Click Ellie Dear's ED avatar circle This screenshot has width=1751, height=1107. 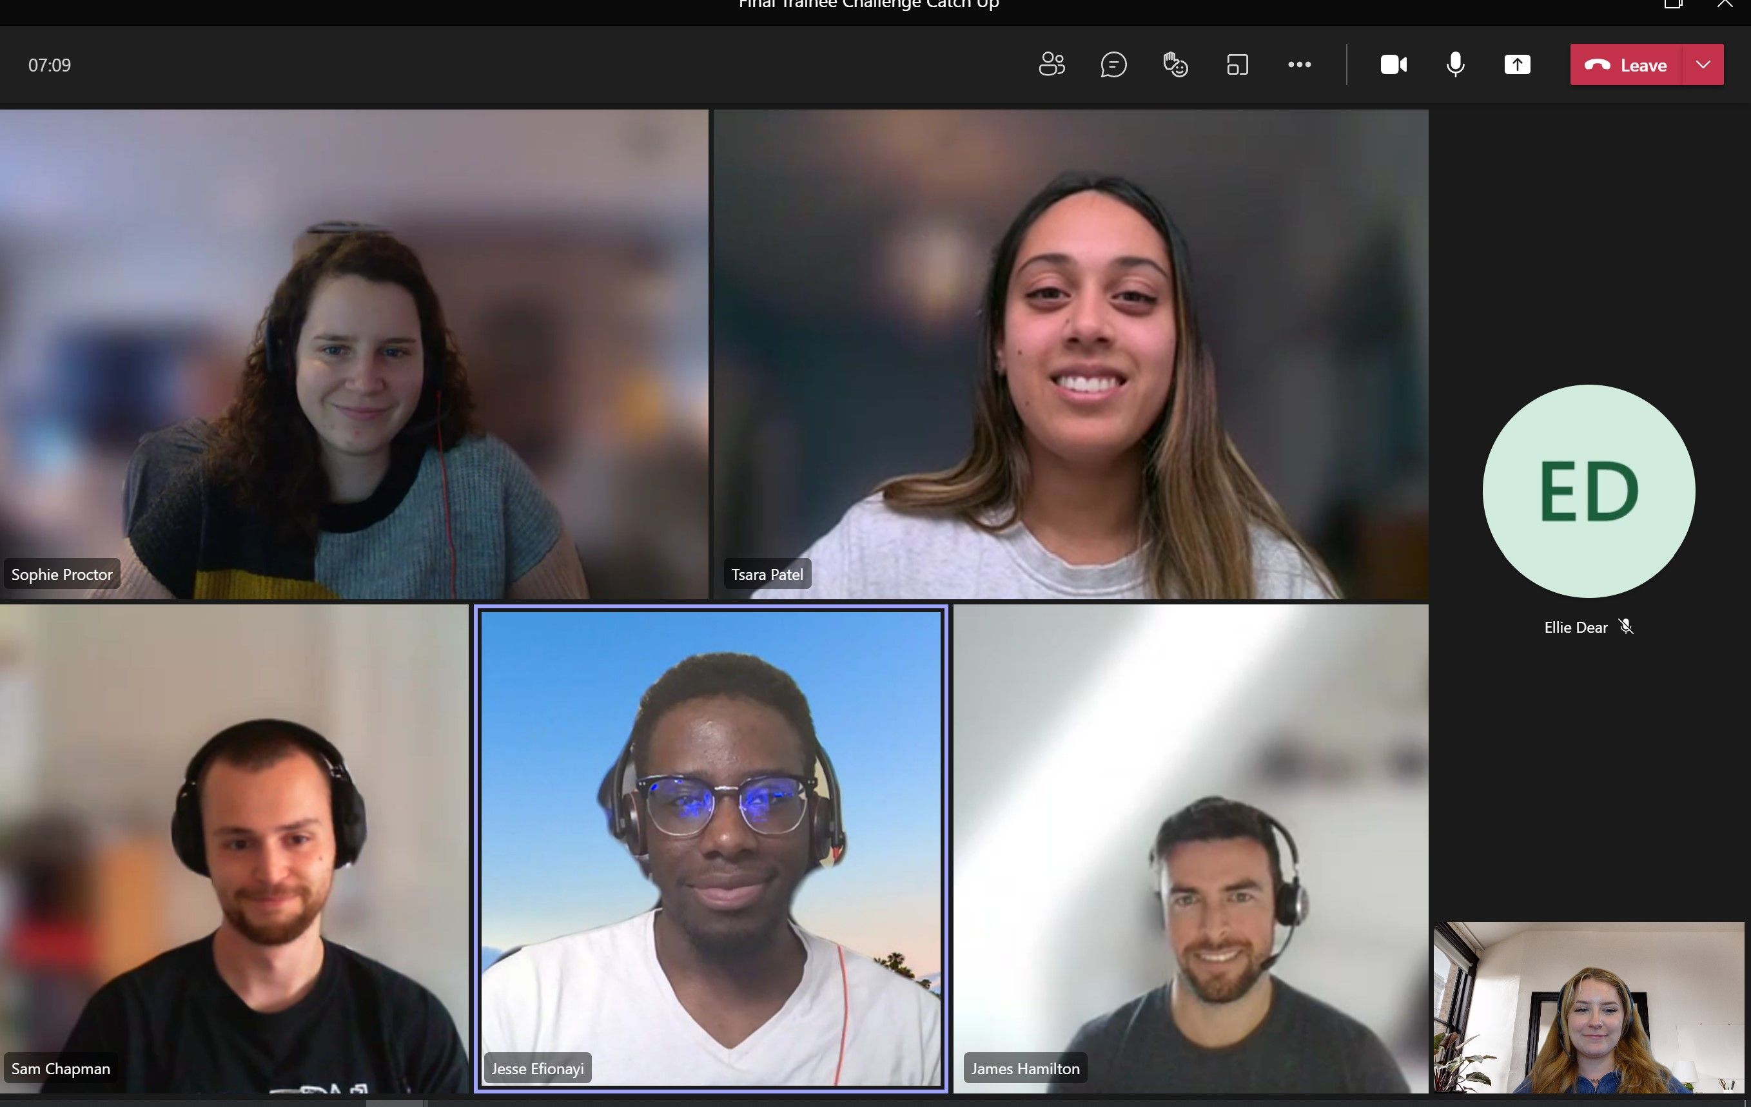coord(1588,490)
